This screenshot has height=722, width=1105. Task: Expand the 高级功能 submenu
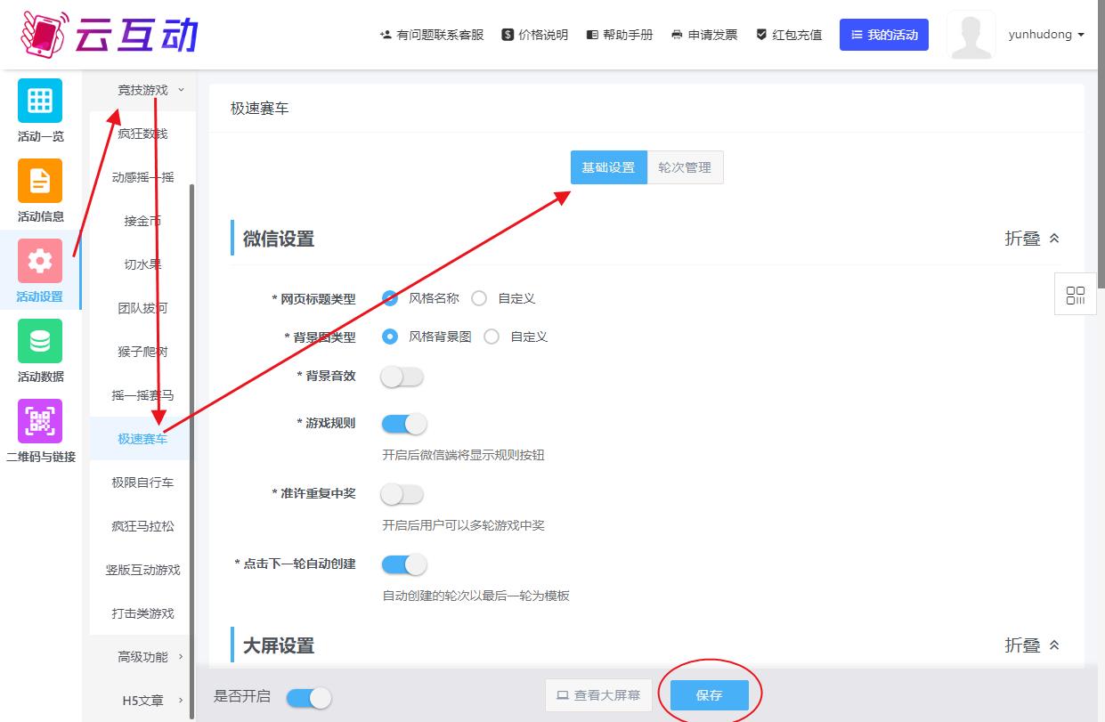tap(143, 657)
